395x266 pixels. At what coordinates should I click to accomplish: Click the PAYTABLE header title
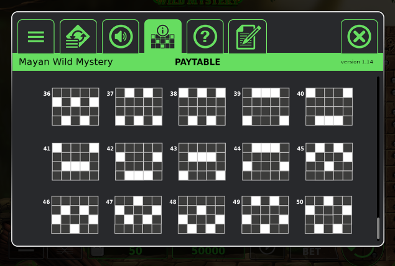click(x=198, y=62)
